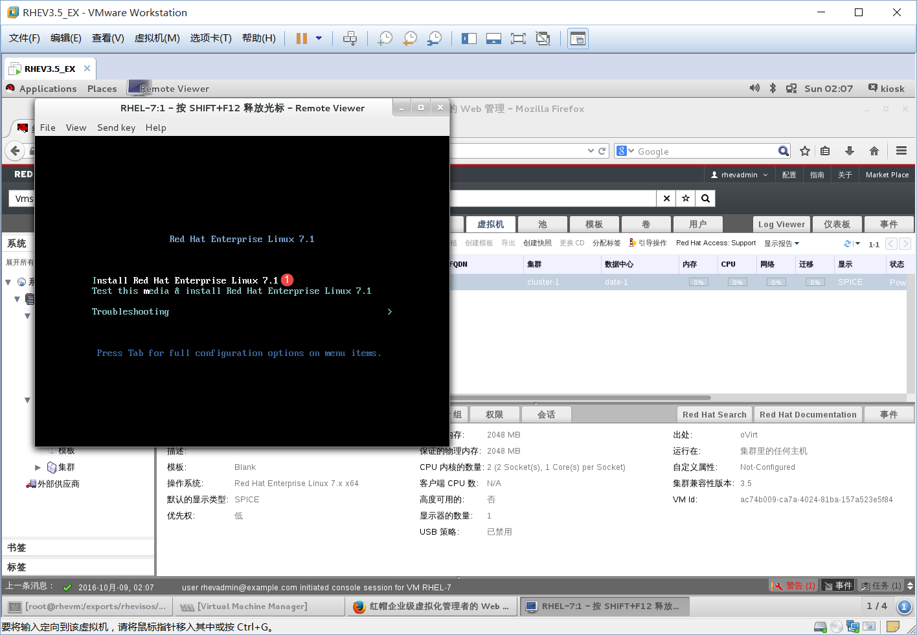Switch to VMware Unity mode
The height and width of the screenshot is (635, 917).
pos(543,38)
